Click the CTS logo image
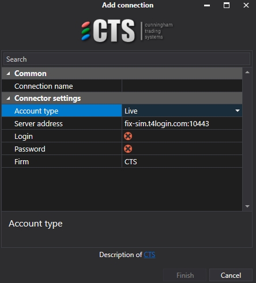256x283 pixels. [x=127, y=31]
